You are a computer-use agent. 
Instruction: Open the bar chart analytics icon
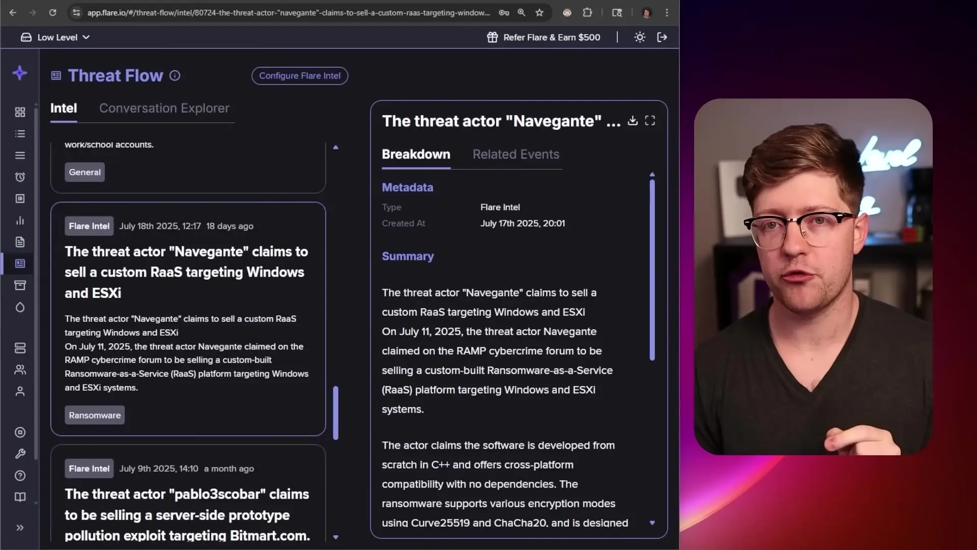(x=20, y=221)
